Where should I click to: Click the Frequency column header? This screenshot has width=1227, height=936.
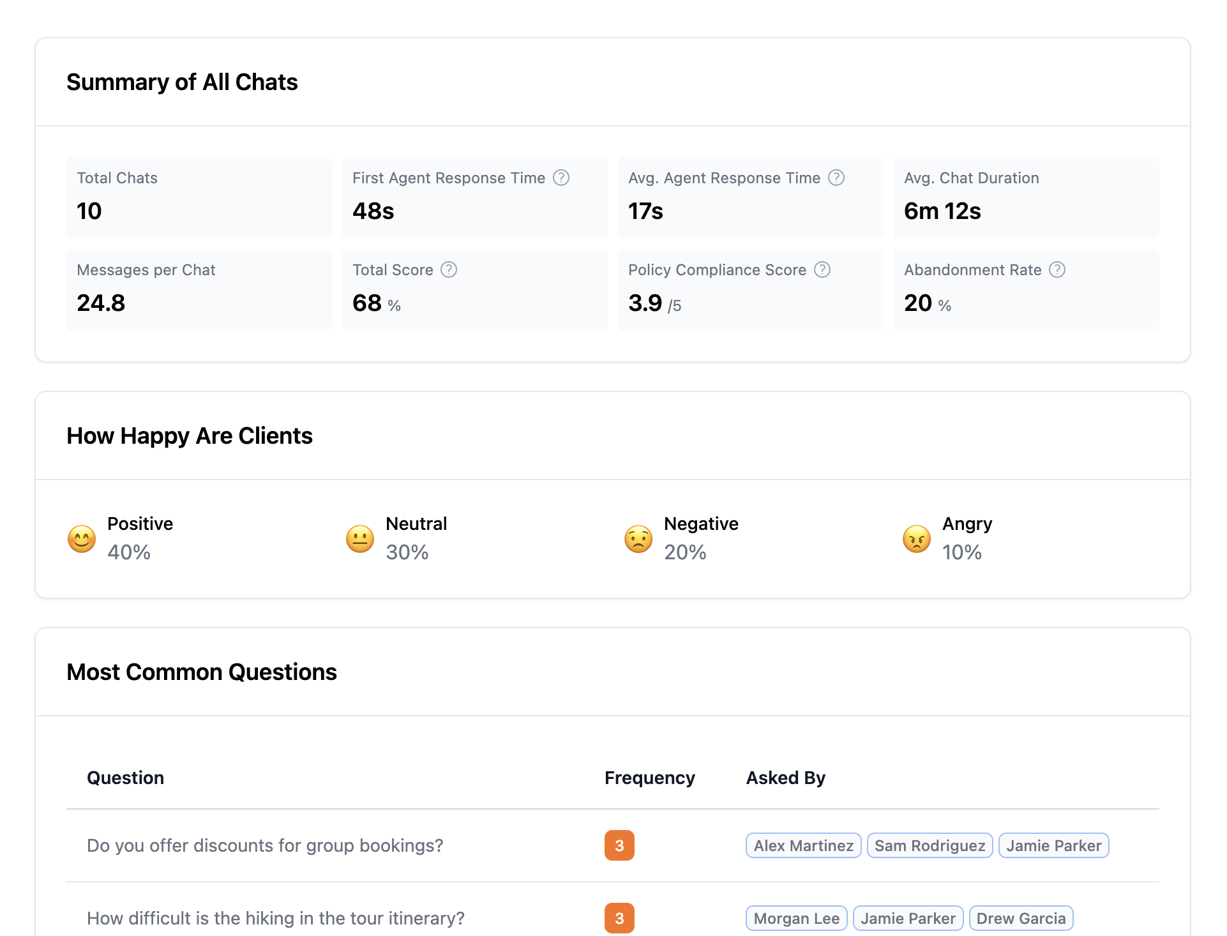point(649,778)
